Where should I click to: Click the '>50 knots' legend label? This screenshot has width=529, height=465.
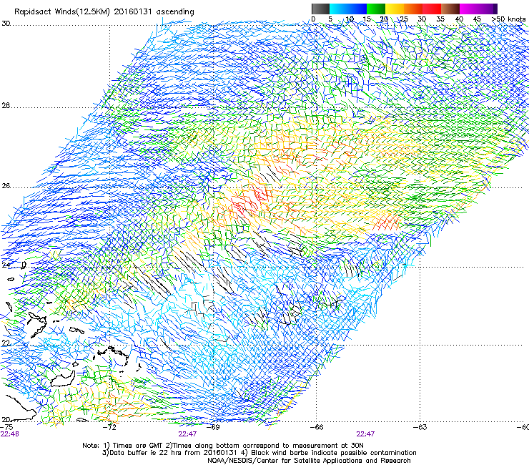pyautogui.click(x=509, y=19)
